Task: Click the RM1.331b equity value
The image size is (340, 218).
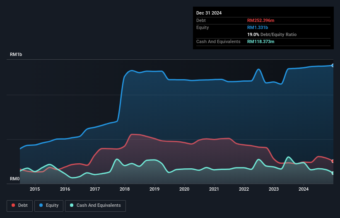Action: (258, 27)
